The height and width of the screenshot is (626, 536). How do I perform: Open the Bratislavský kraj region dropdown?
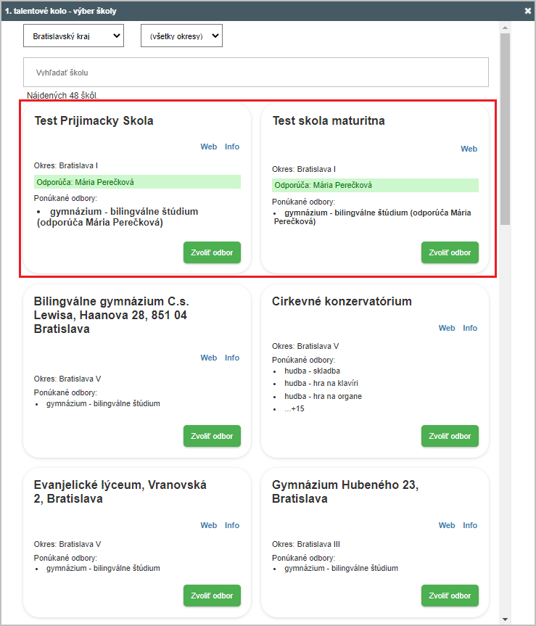[x=73, y=36]
